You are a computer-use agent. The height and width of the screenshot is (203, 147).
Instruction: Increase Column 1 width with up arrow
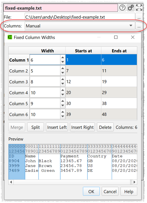pyautogui.click(x=63, y=57)
